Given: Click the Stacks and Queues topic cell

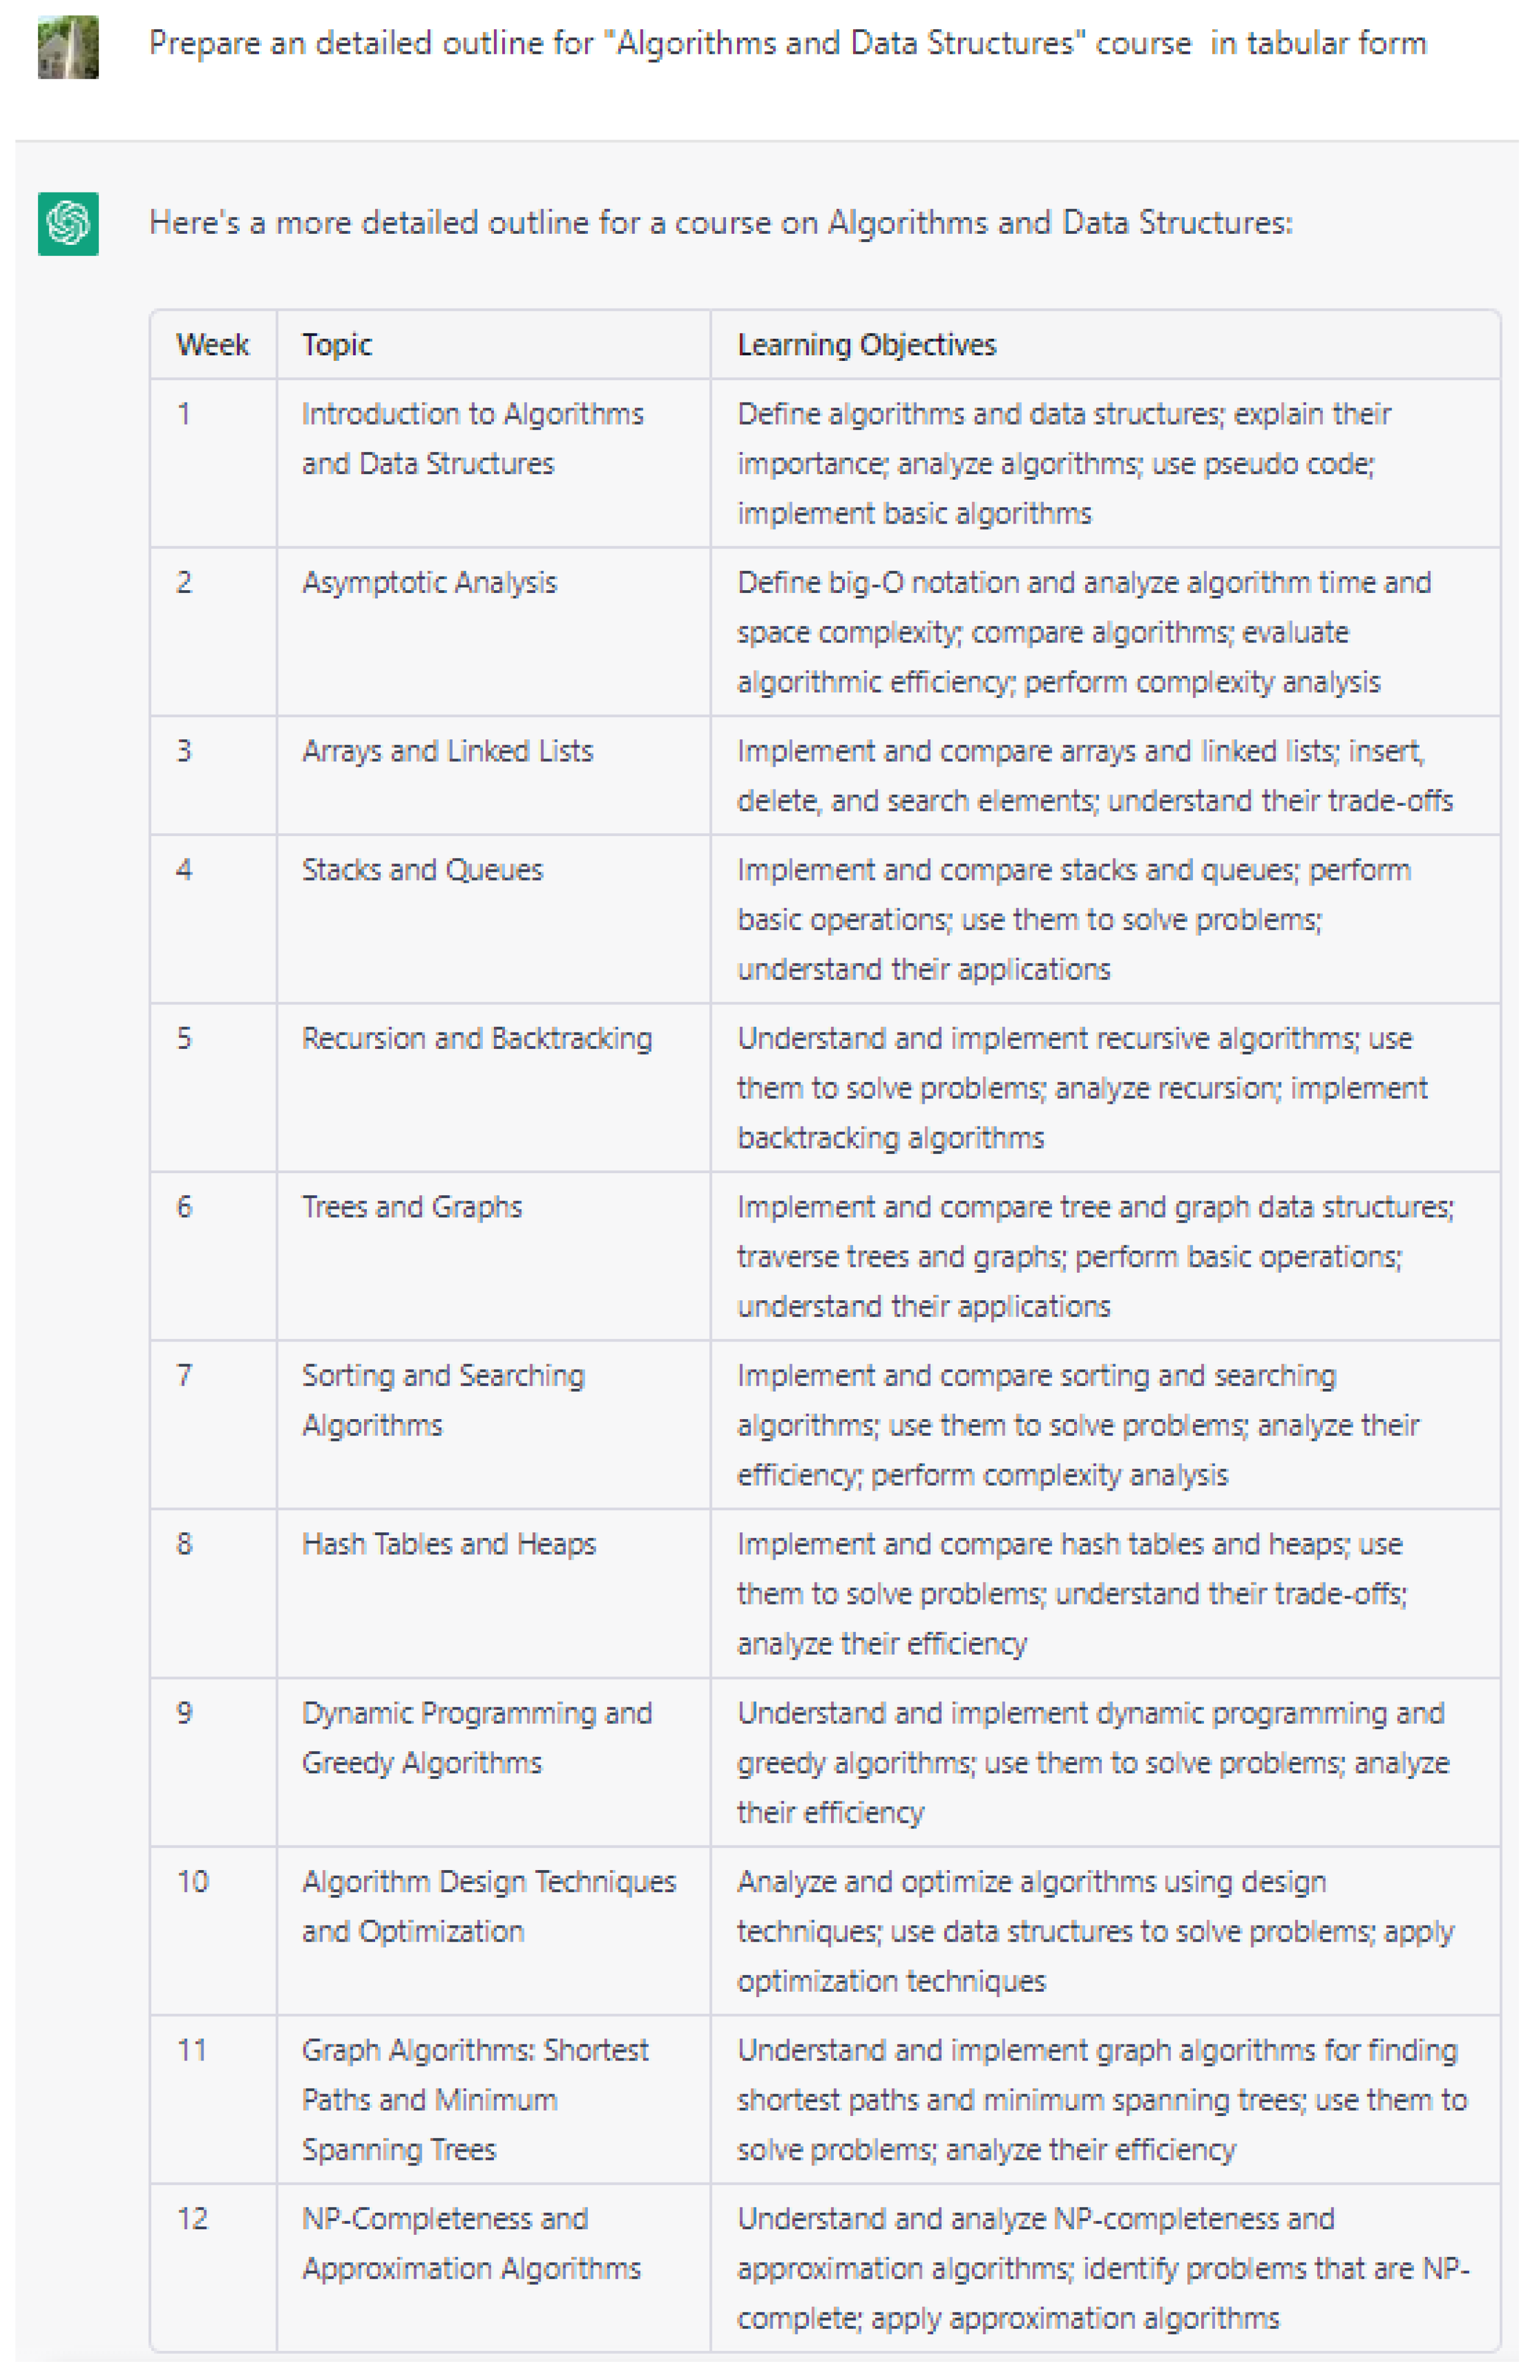Looking at the screenshot, I should 422,870.
